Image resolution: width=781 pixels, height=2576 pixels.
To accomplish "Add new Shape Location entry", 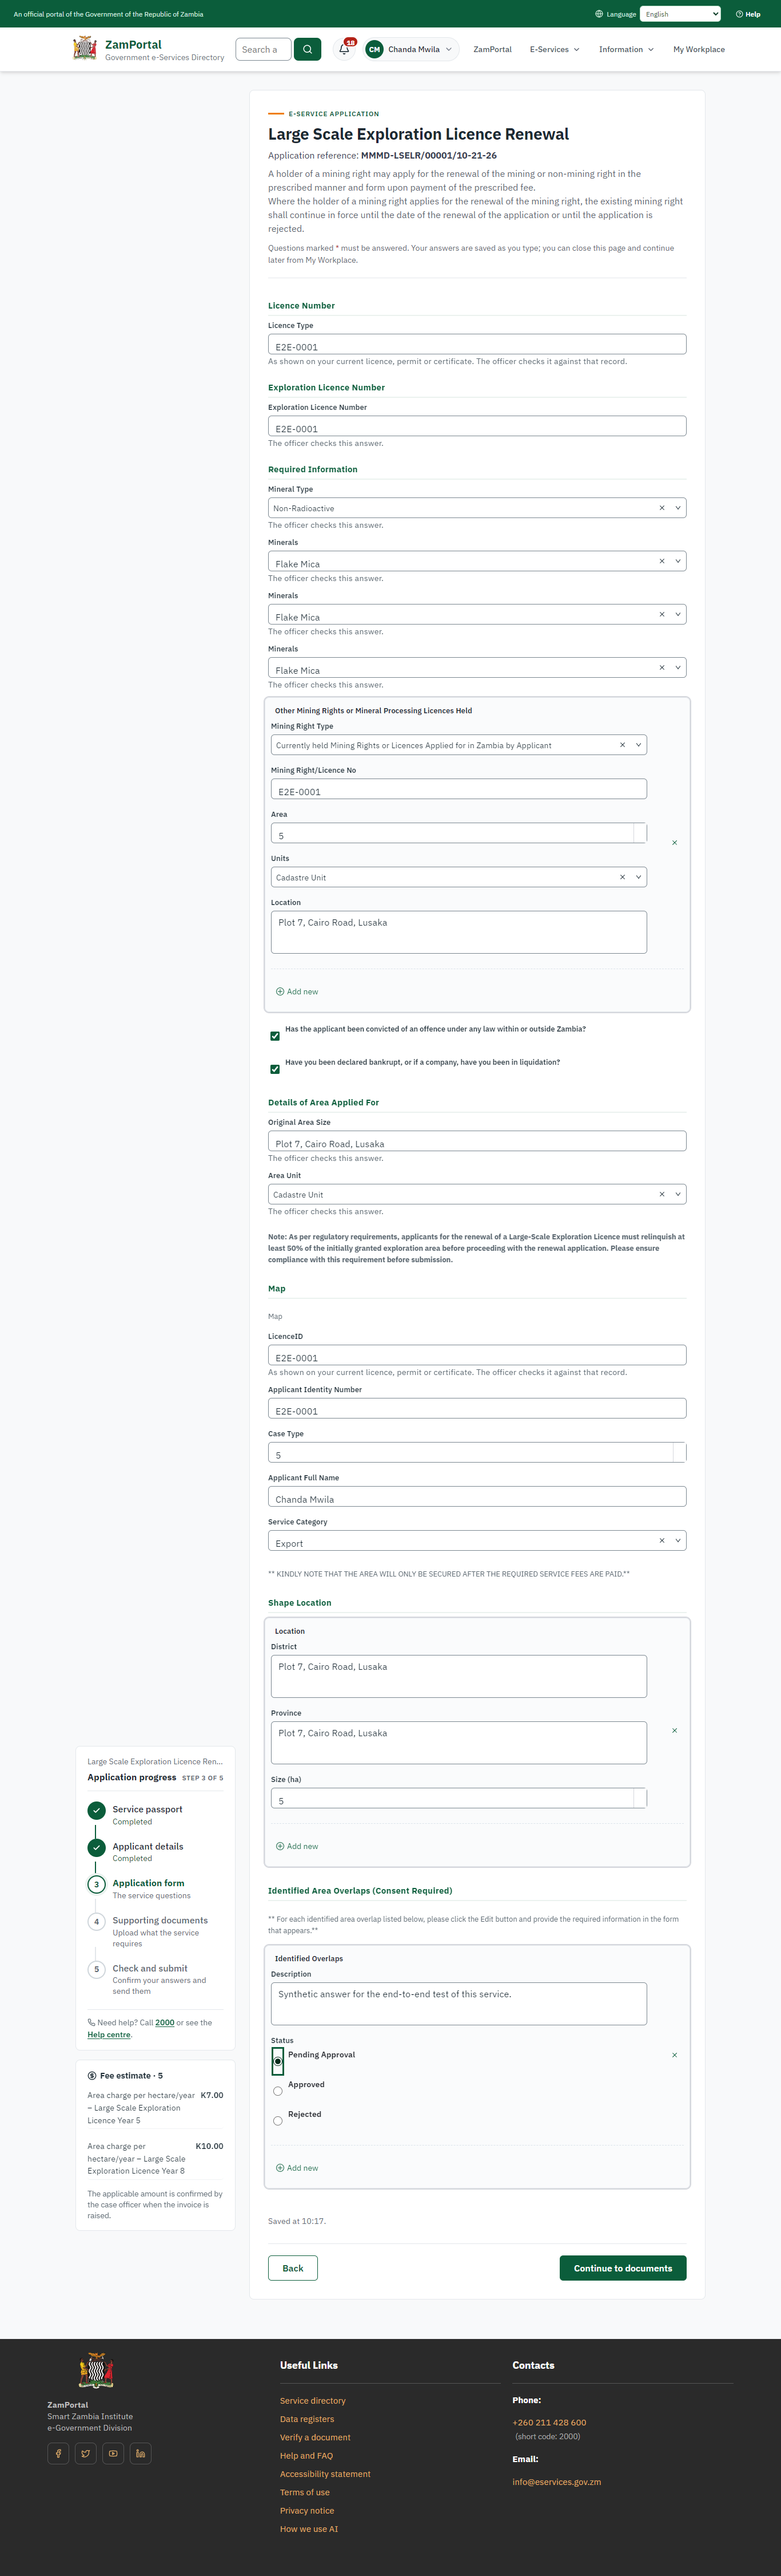I will [297, 1846].
